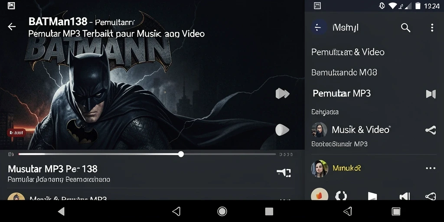Image resolution: width=444 pixels, height=222 pixels.
Task: Tap the share icon in bottom toolbar
Action: click(431, 196)
